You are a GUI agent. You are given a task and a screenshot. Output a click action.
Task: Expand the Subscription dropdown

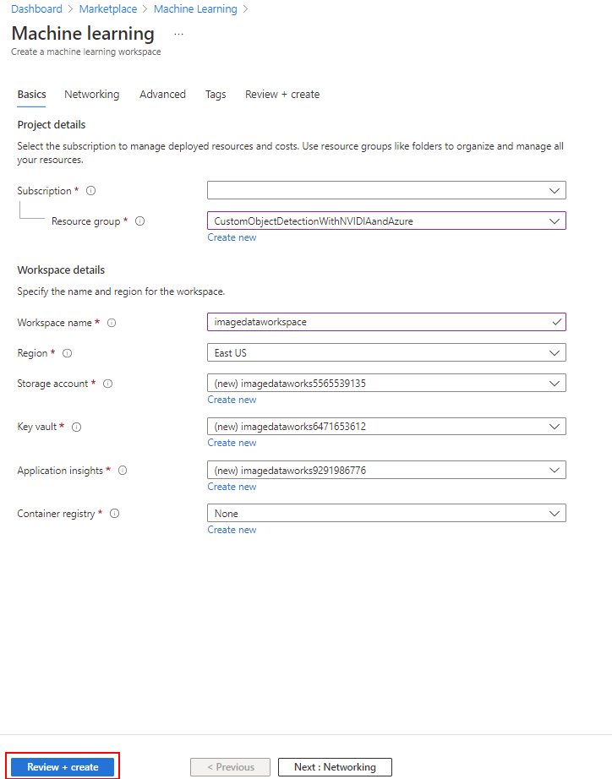tap(386, 190)
